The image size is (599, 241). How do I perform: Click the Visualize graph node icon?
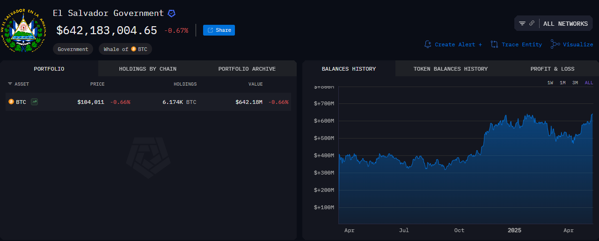coord(555,44)
